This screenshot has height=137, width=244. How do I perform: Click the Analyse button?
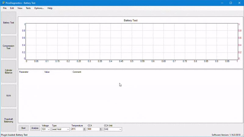(35, 128)
